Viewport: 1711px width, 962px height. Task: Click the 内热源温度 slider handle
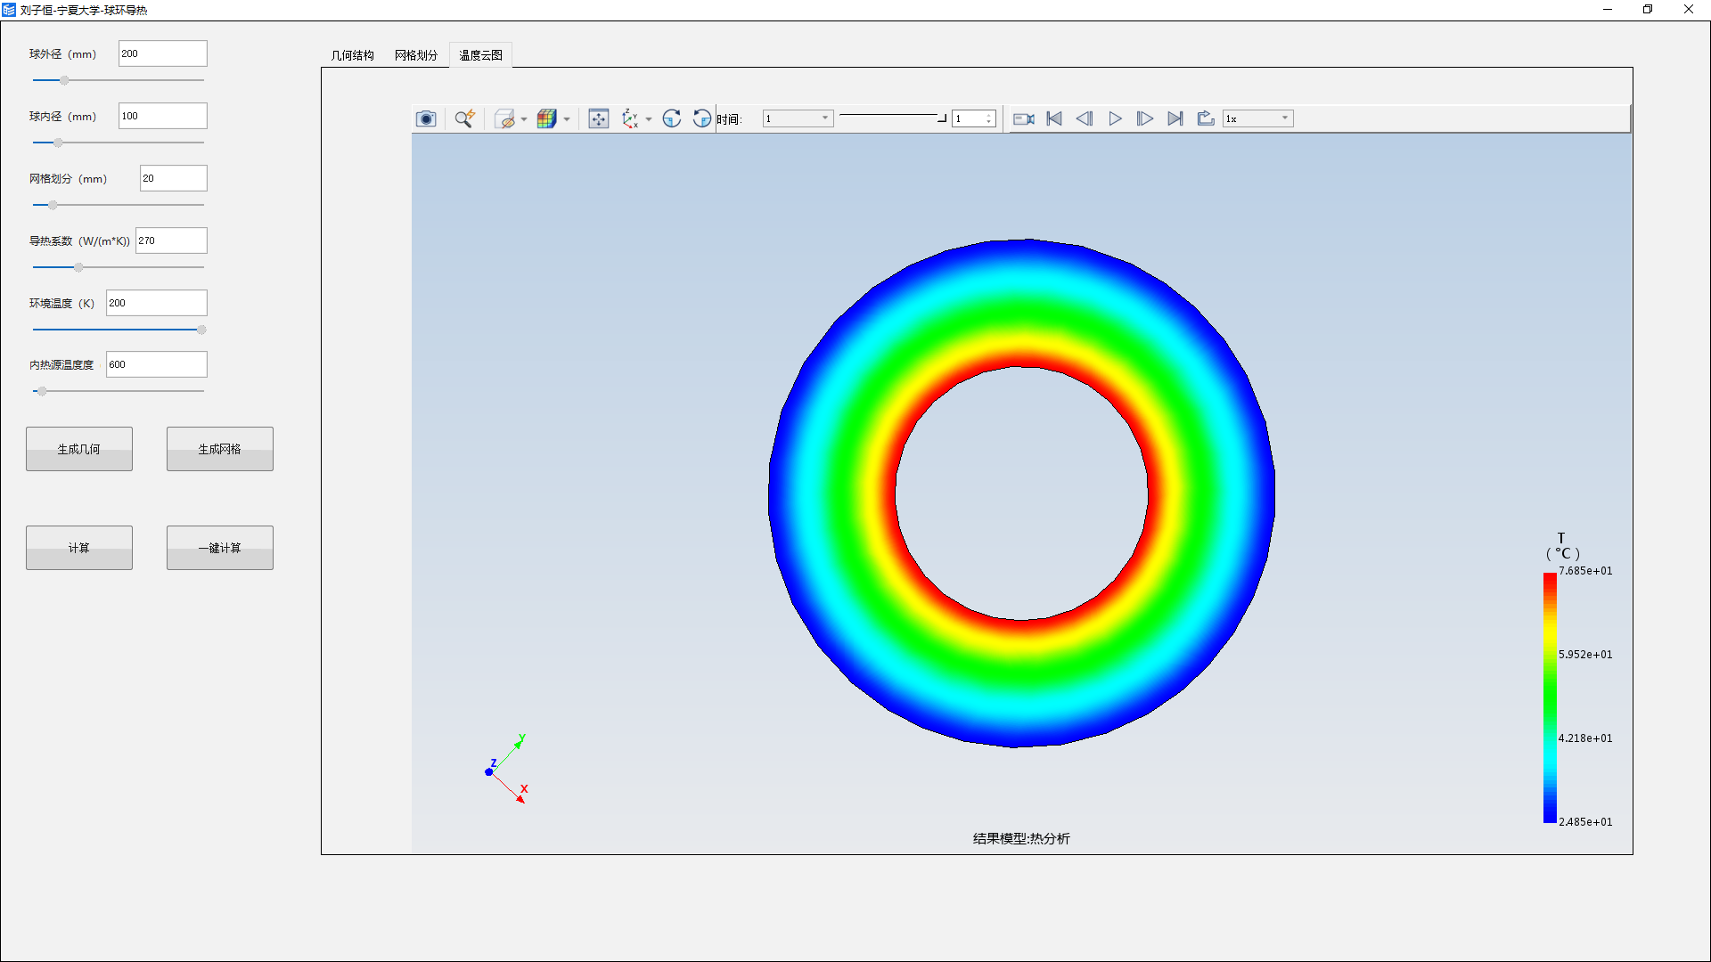[42, 391]
